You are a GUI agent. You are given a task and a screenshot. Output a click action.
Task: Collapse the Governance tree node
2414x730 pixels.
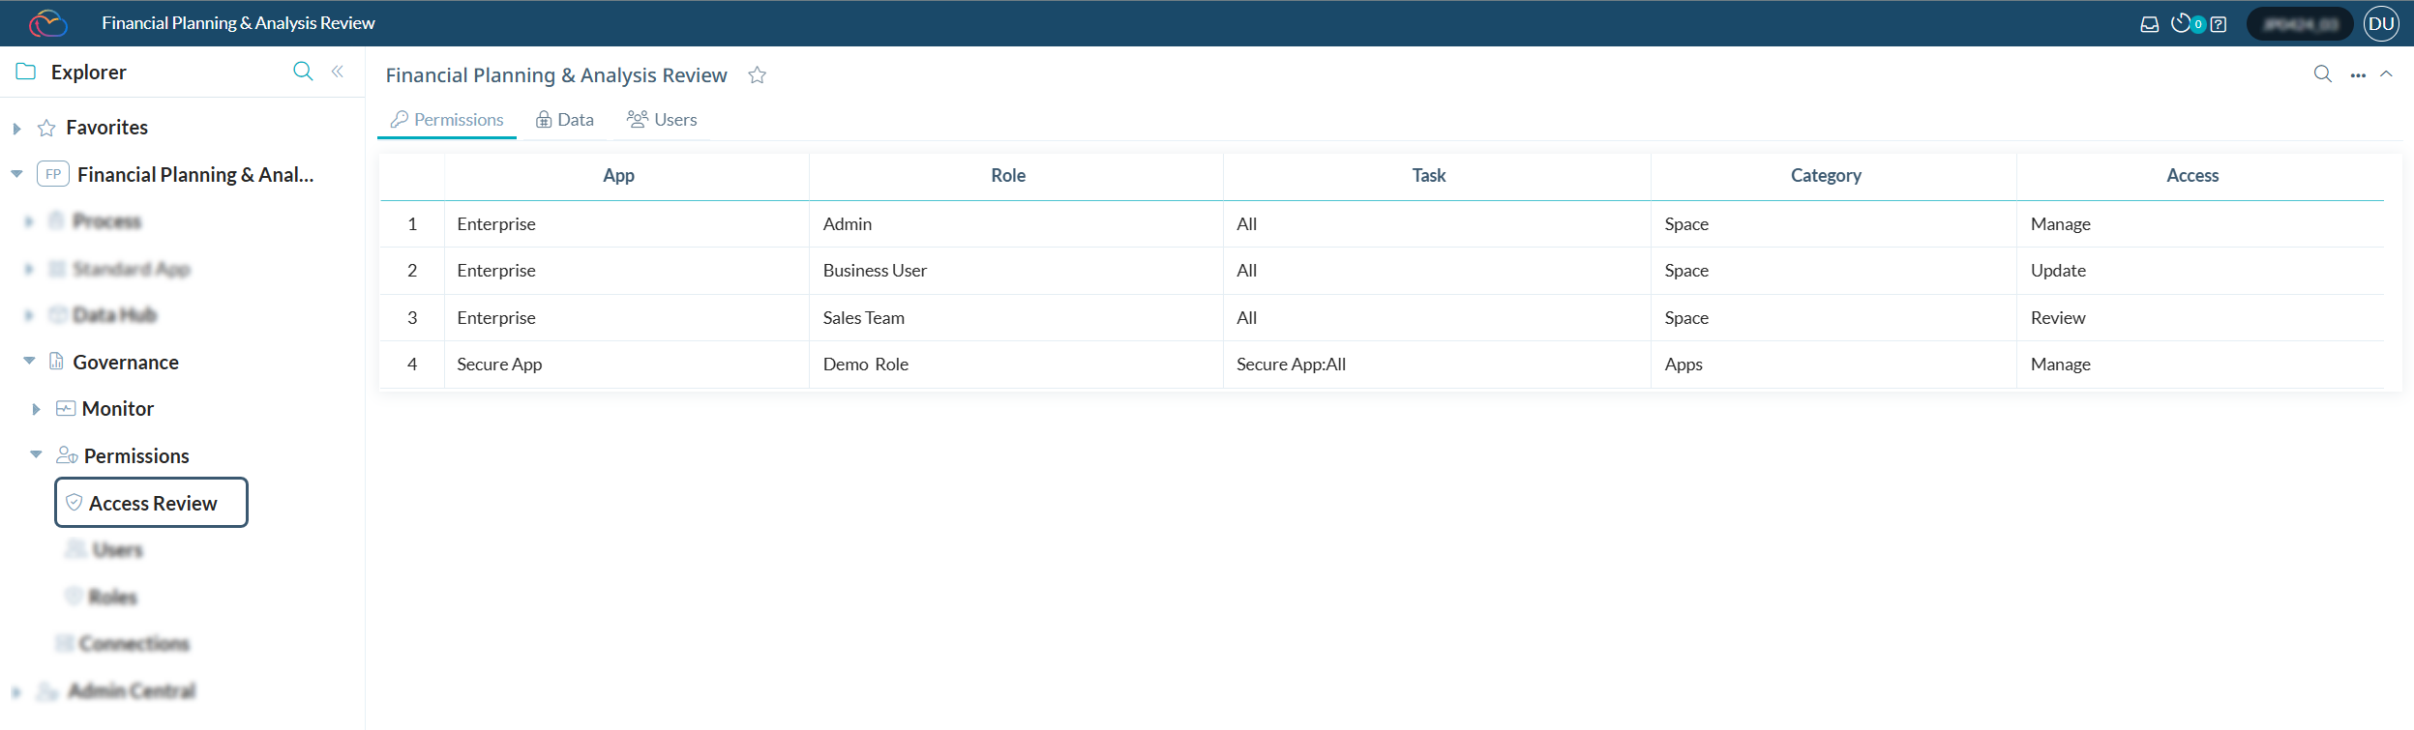pos(29,362)
